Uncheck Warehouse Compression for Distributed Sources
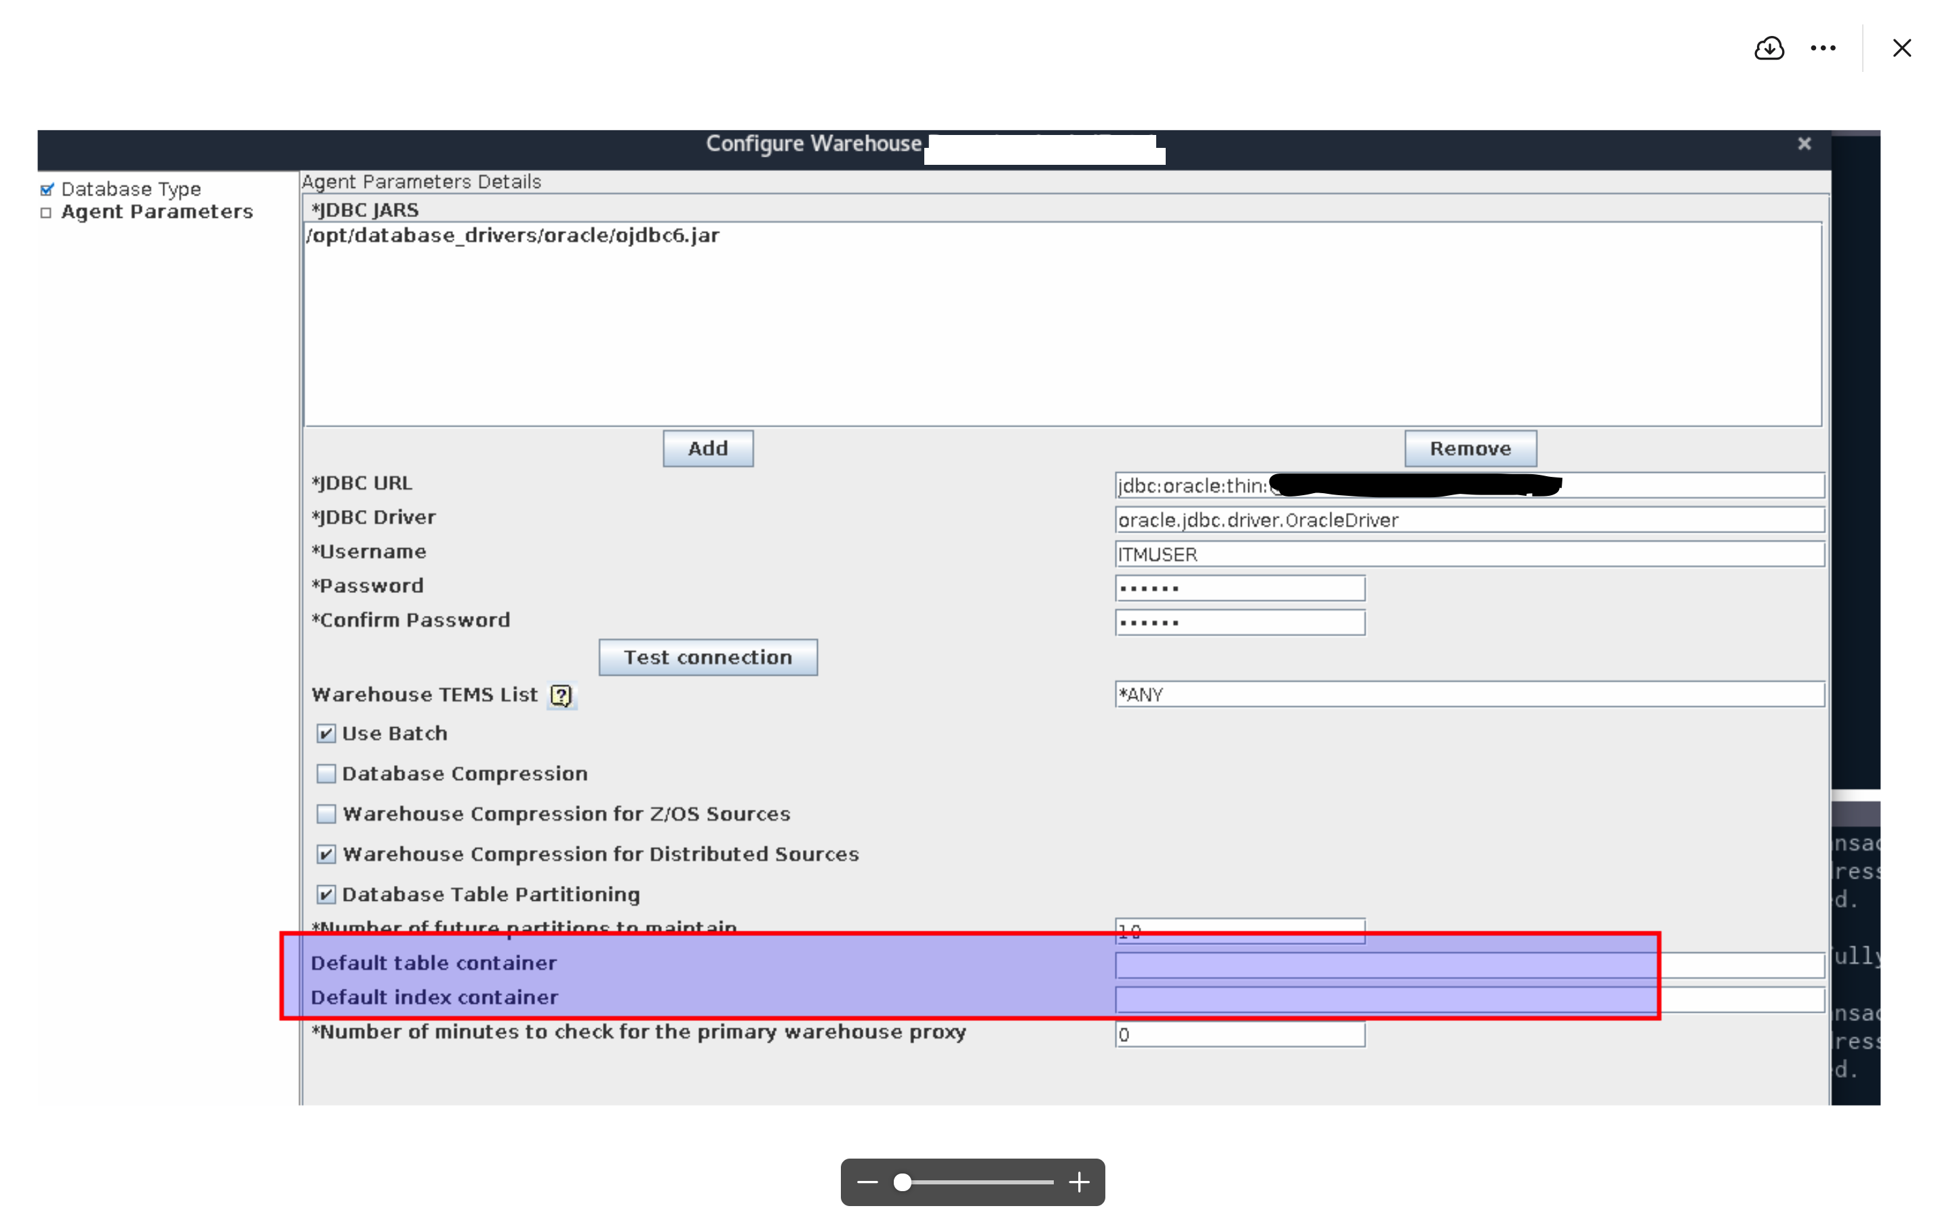The height and width of the screenshot is (1221, 1953). [x=325, y=855]
